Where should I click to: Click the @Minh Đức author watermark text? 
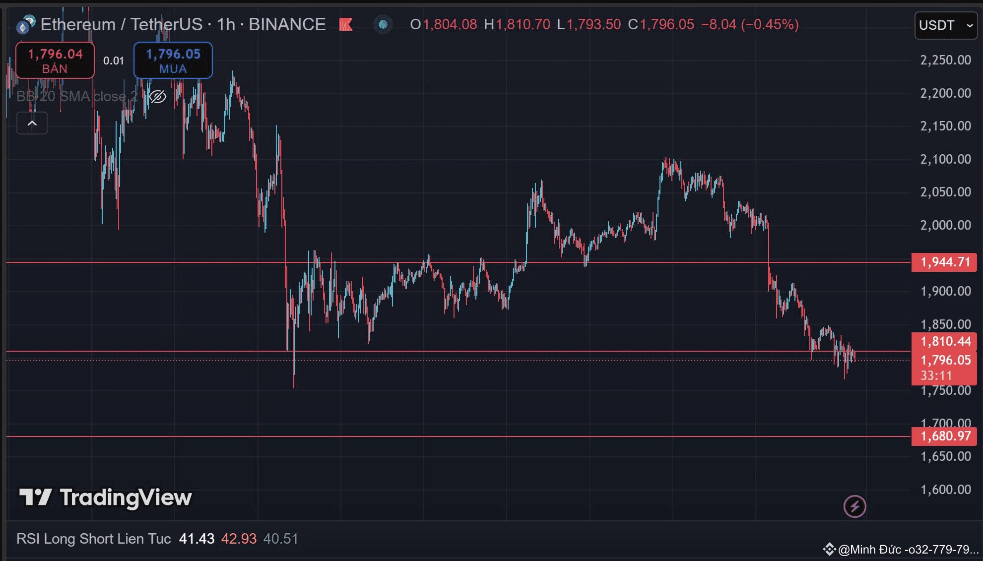(x=908, y=550)
